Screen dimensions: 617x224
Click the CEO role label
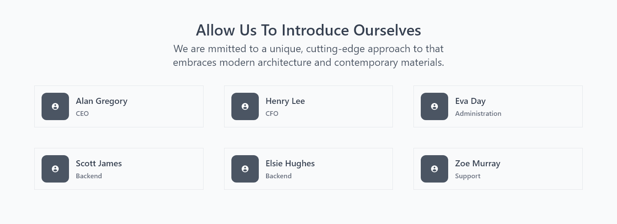click(82, 114)
